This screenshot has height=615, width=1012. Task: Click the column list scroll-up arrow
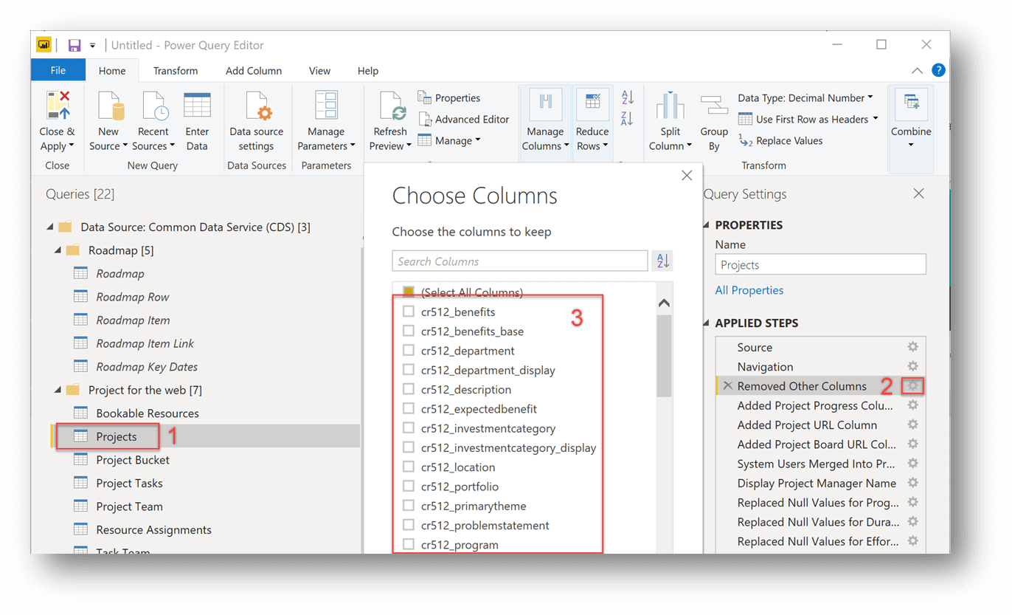coord(664,303)
